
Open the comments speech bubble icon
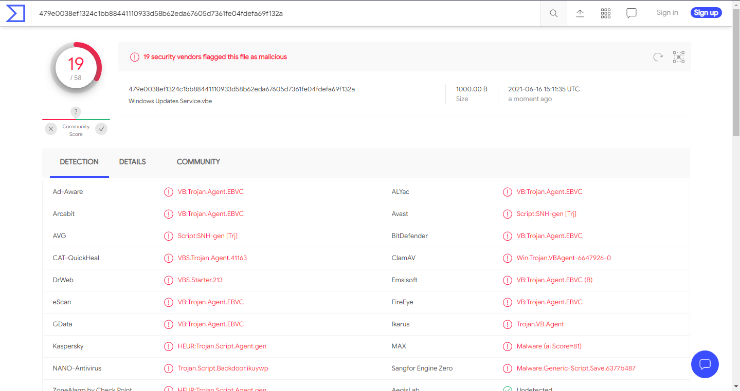631,13
